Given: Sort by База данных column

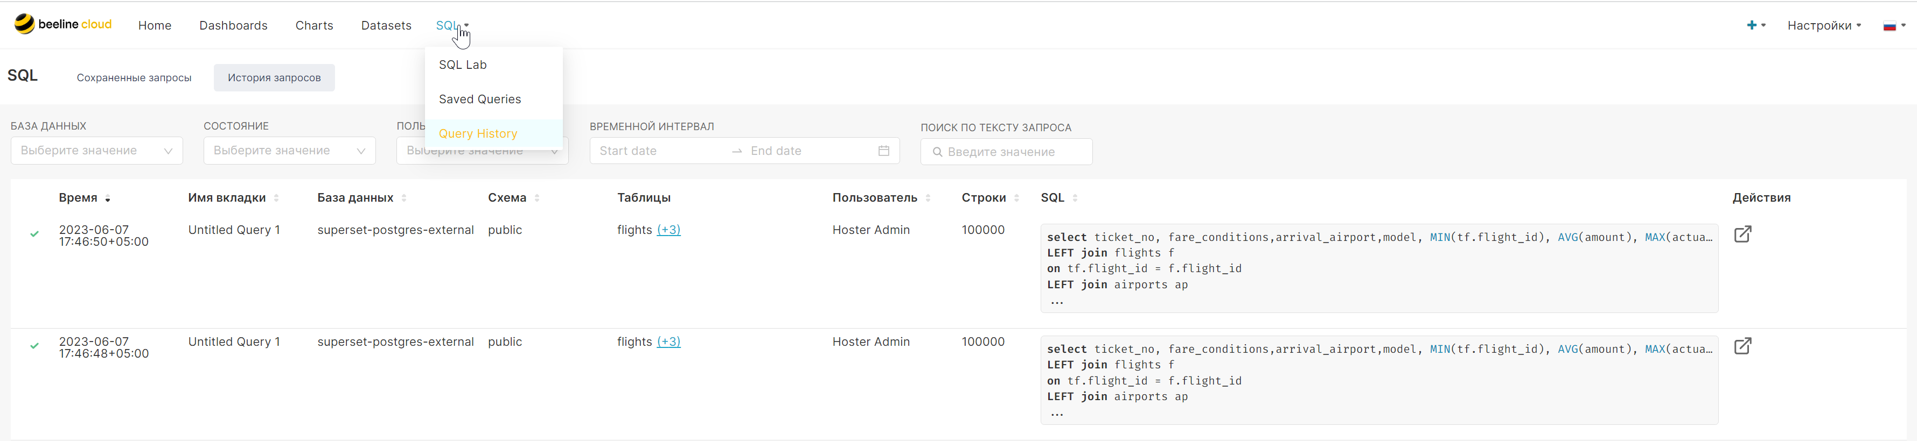Looking at the screenshot, I should point(404,198).
